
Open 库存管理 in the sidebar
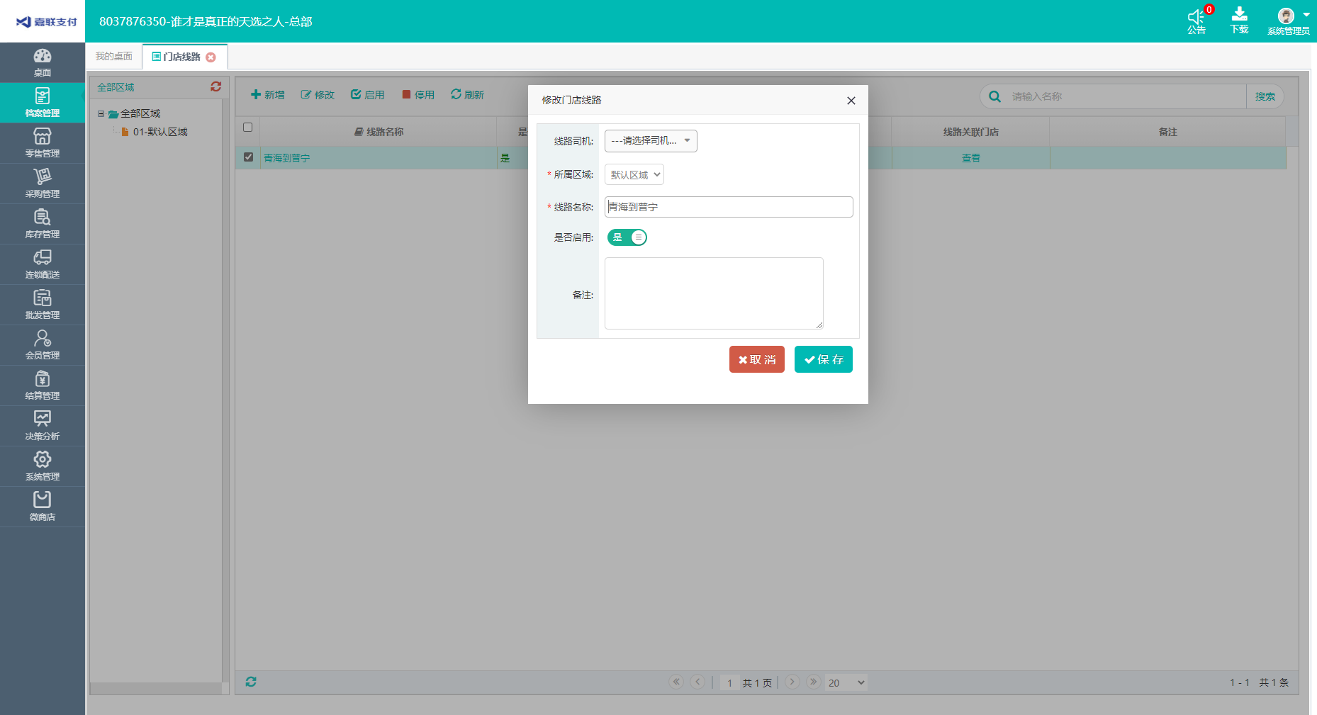click(43, 224)
